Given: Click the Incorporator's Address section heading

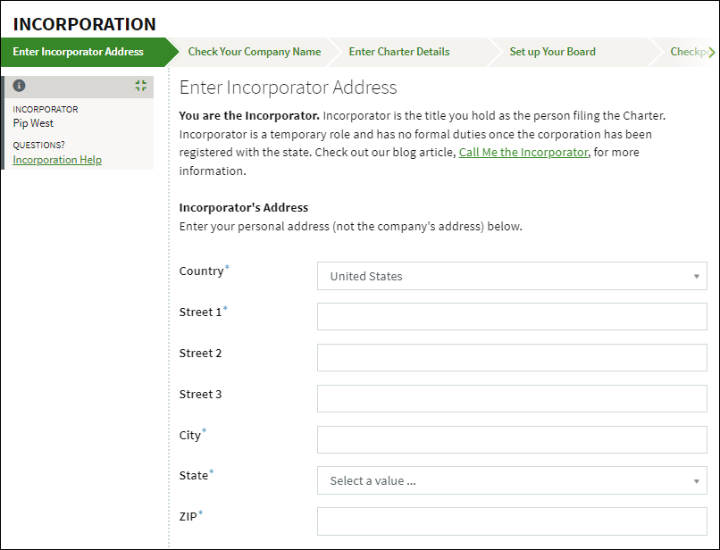Looking at the screenshot, I should 244,207.
